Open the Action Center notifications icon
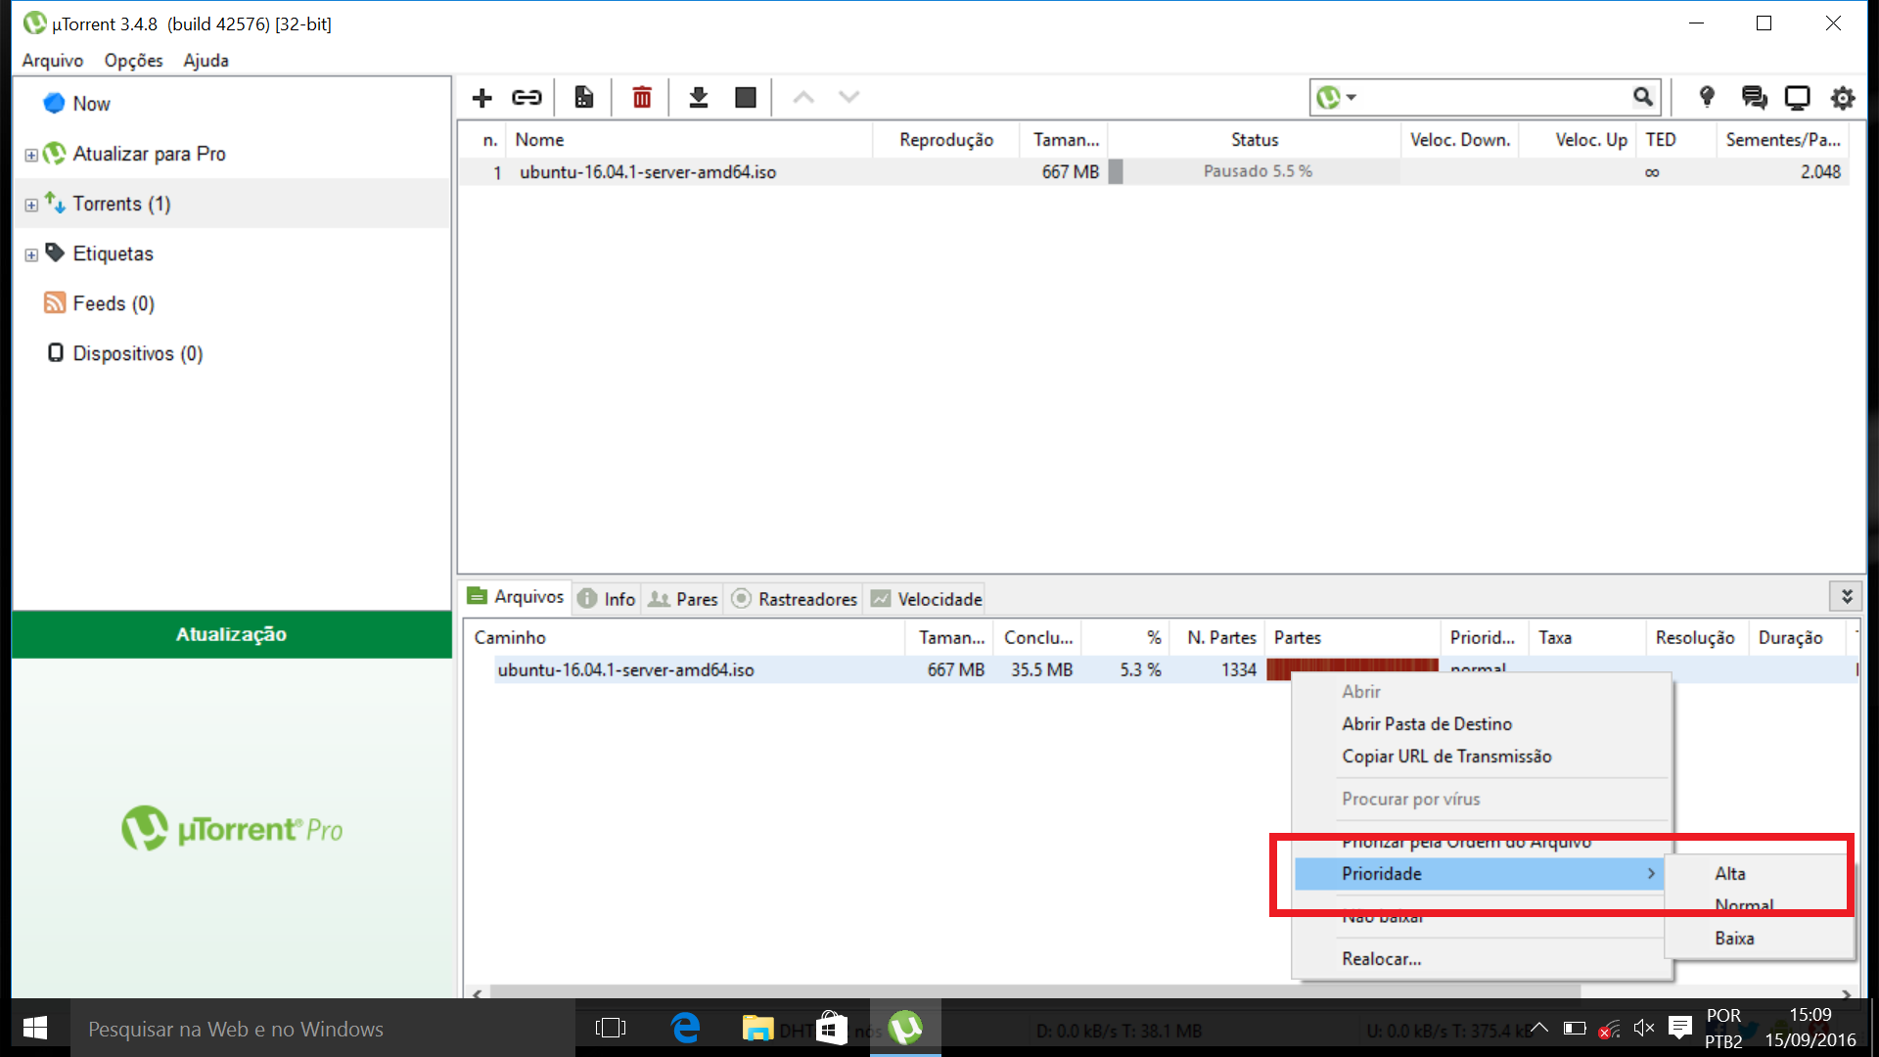Screen dimensions: 1879x1057 [x=1680, y=1028]
